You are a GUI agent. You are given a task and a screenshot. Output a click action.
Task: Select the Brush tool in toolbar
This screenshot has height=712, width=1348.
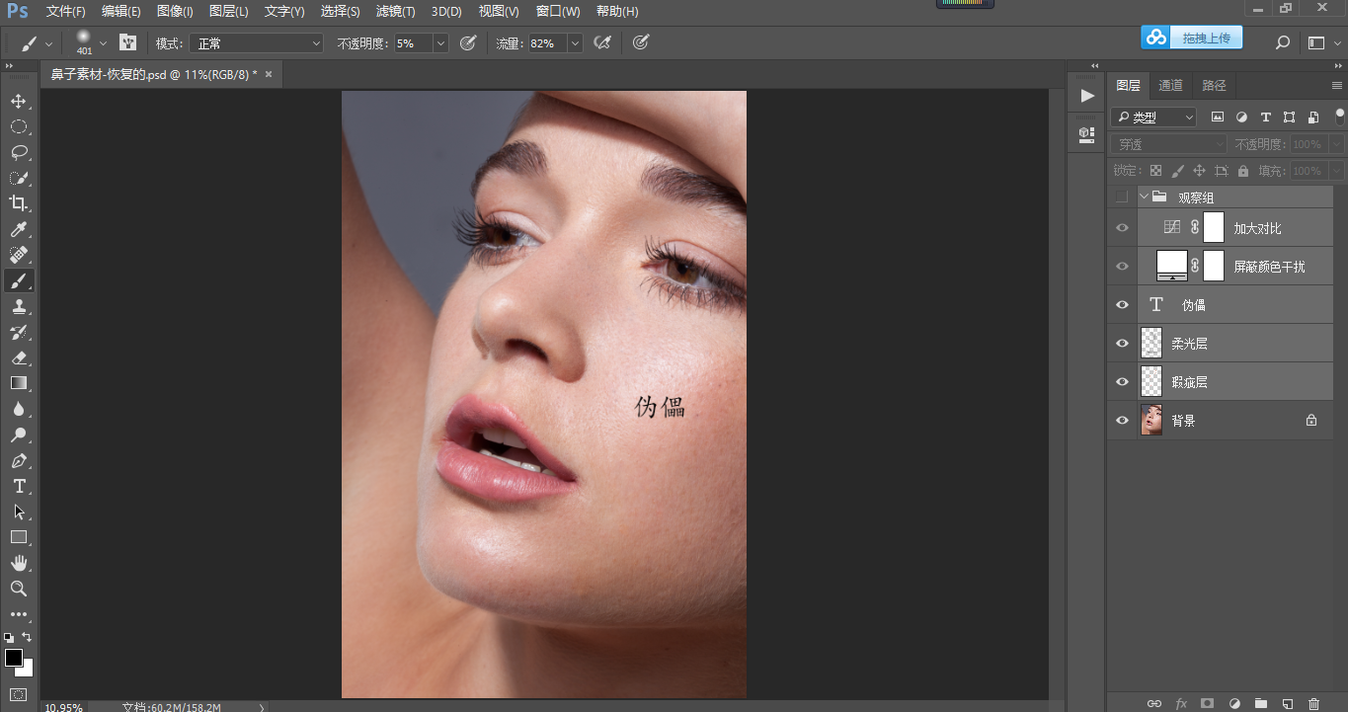[x=19, y=280]
